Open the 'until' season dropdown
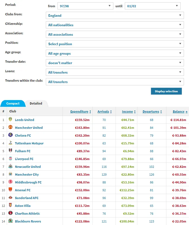 [x=152, y=6]
